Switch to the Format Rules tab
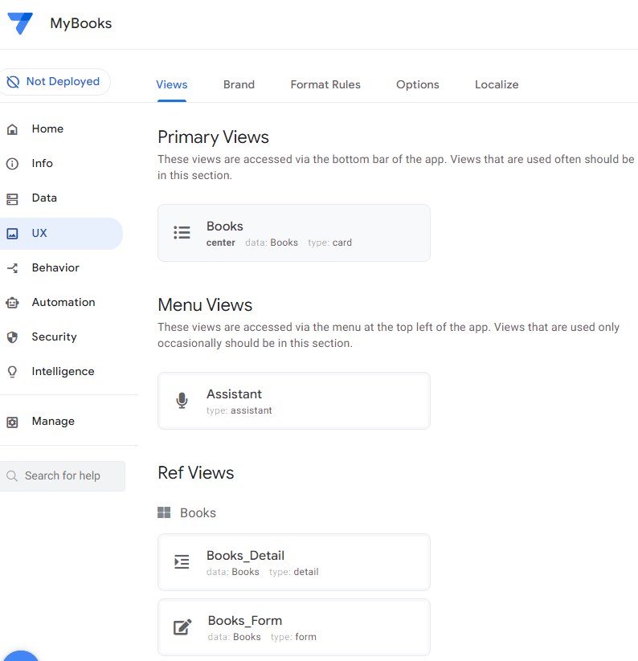This screenshot has width=638, height=661. click(x=325, y=84)
